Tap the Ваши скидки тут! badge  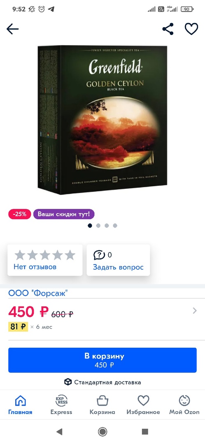pyautogui.click(x=64, y=214)
